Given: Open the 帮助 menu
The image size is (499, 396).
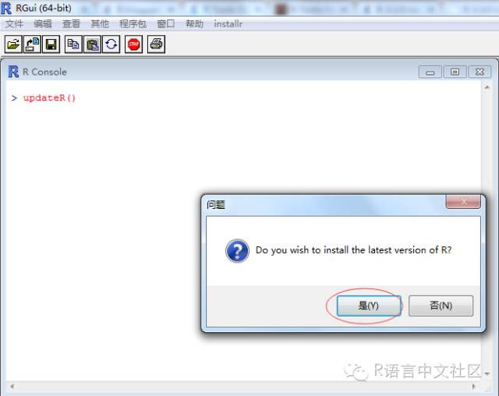Looking at the screenshot, I should (x=194, y=24).
